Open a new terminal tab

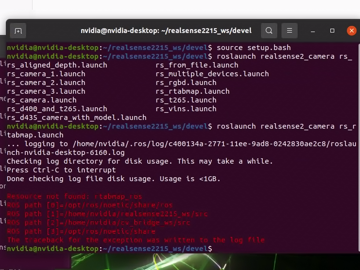[x=18, y=31]
